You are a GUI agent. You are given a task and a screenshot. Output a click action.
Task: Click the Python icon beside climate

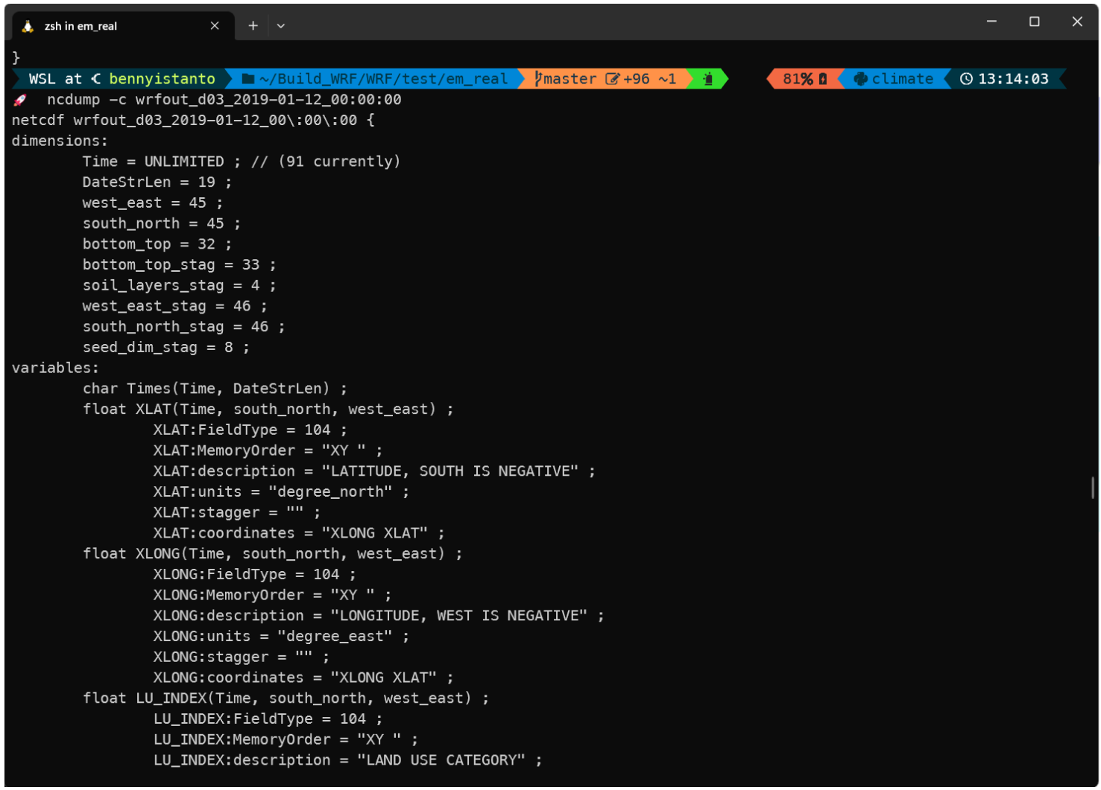(860, 79)
